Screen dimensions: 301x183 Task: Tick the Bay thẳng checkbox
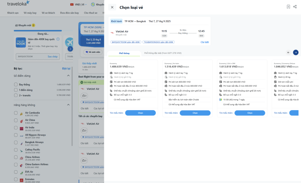click(16, 84)
